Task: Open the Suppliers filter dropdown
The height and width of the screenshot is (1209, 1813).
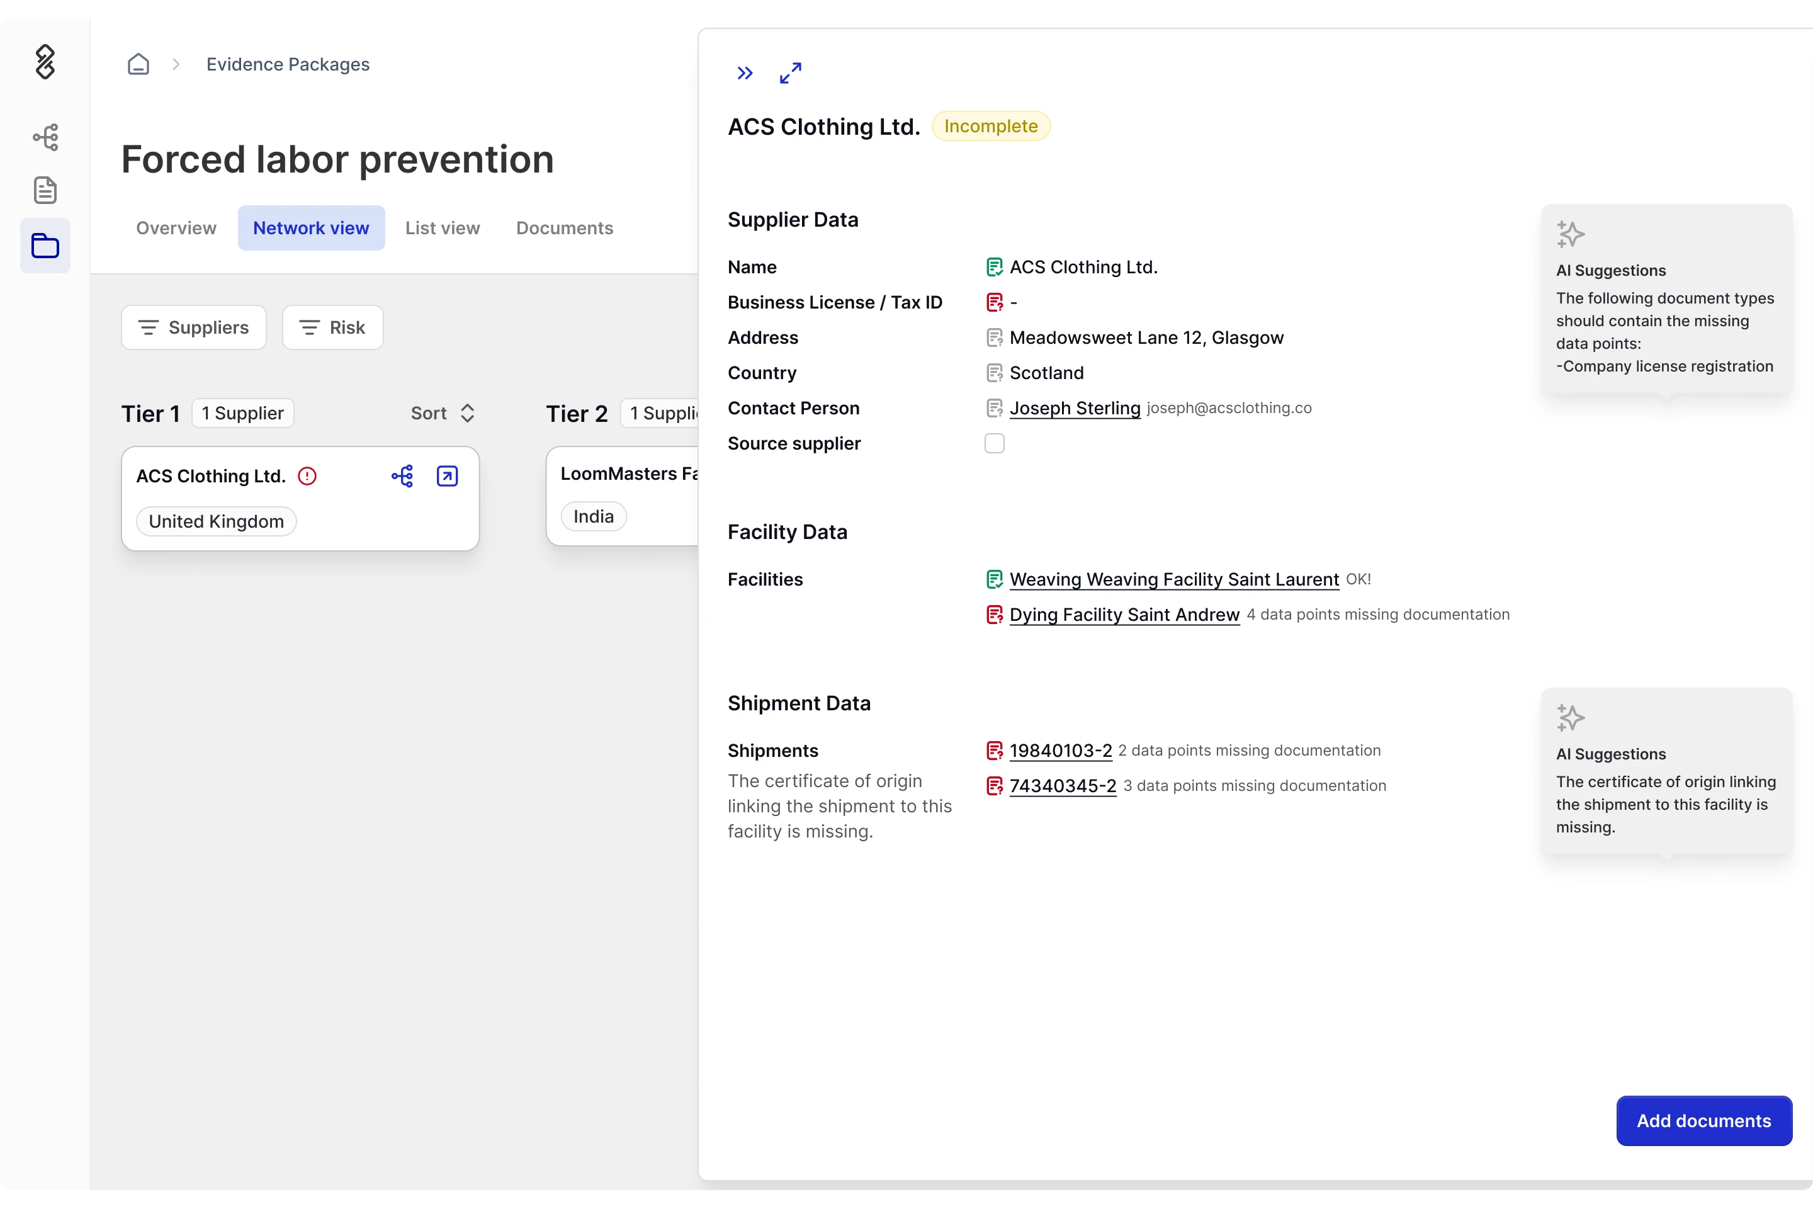Action: coord(193,327)
